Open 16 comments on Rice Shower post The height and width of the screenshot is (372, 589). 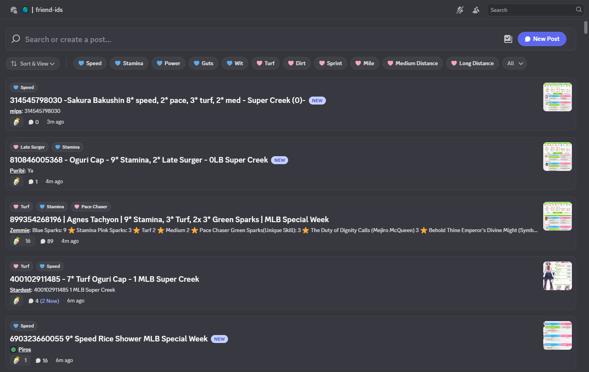pyautogui.click(x=41, y=360)
